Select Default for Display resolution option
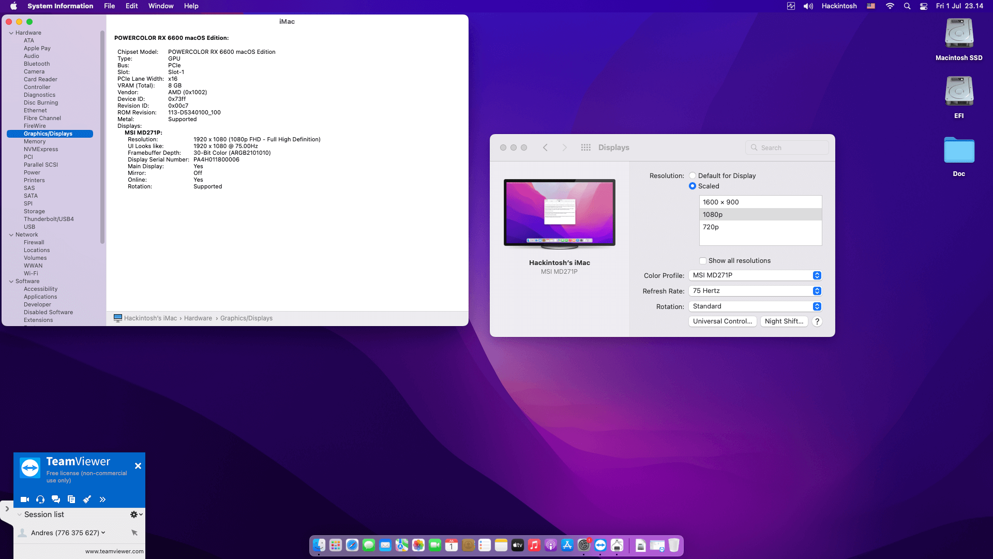This screenshot has height=559, width=993. tap(693, 176)
